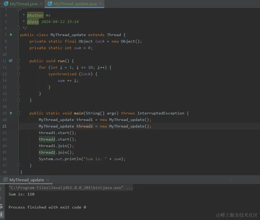Click 'thread2.start();' on line 23
This screenshot has height=220, width=260.
(x=57, y=139)
